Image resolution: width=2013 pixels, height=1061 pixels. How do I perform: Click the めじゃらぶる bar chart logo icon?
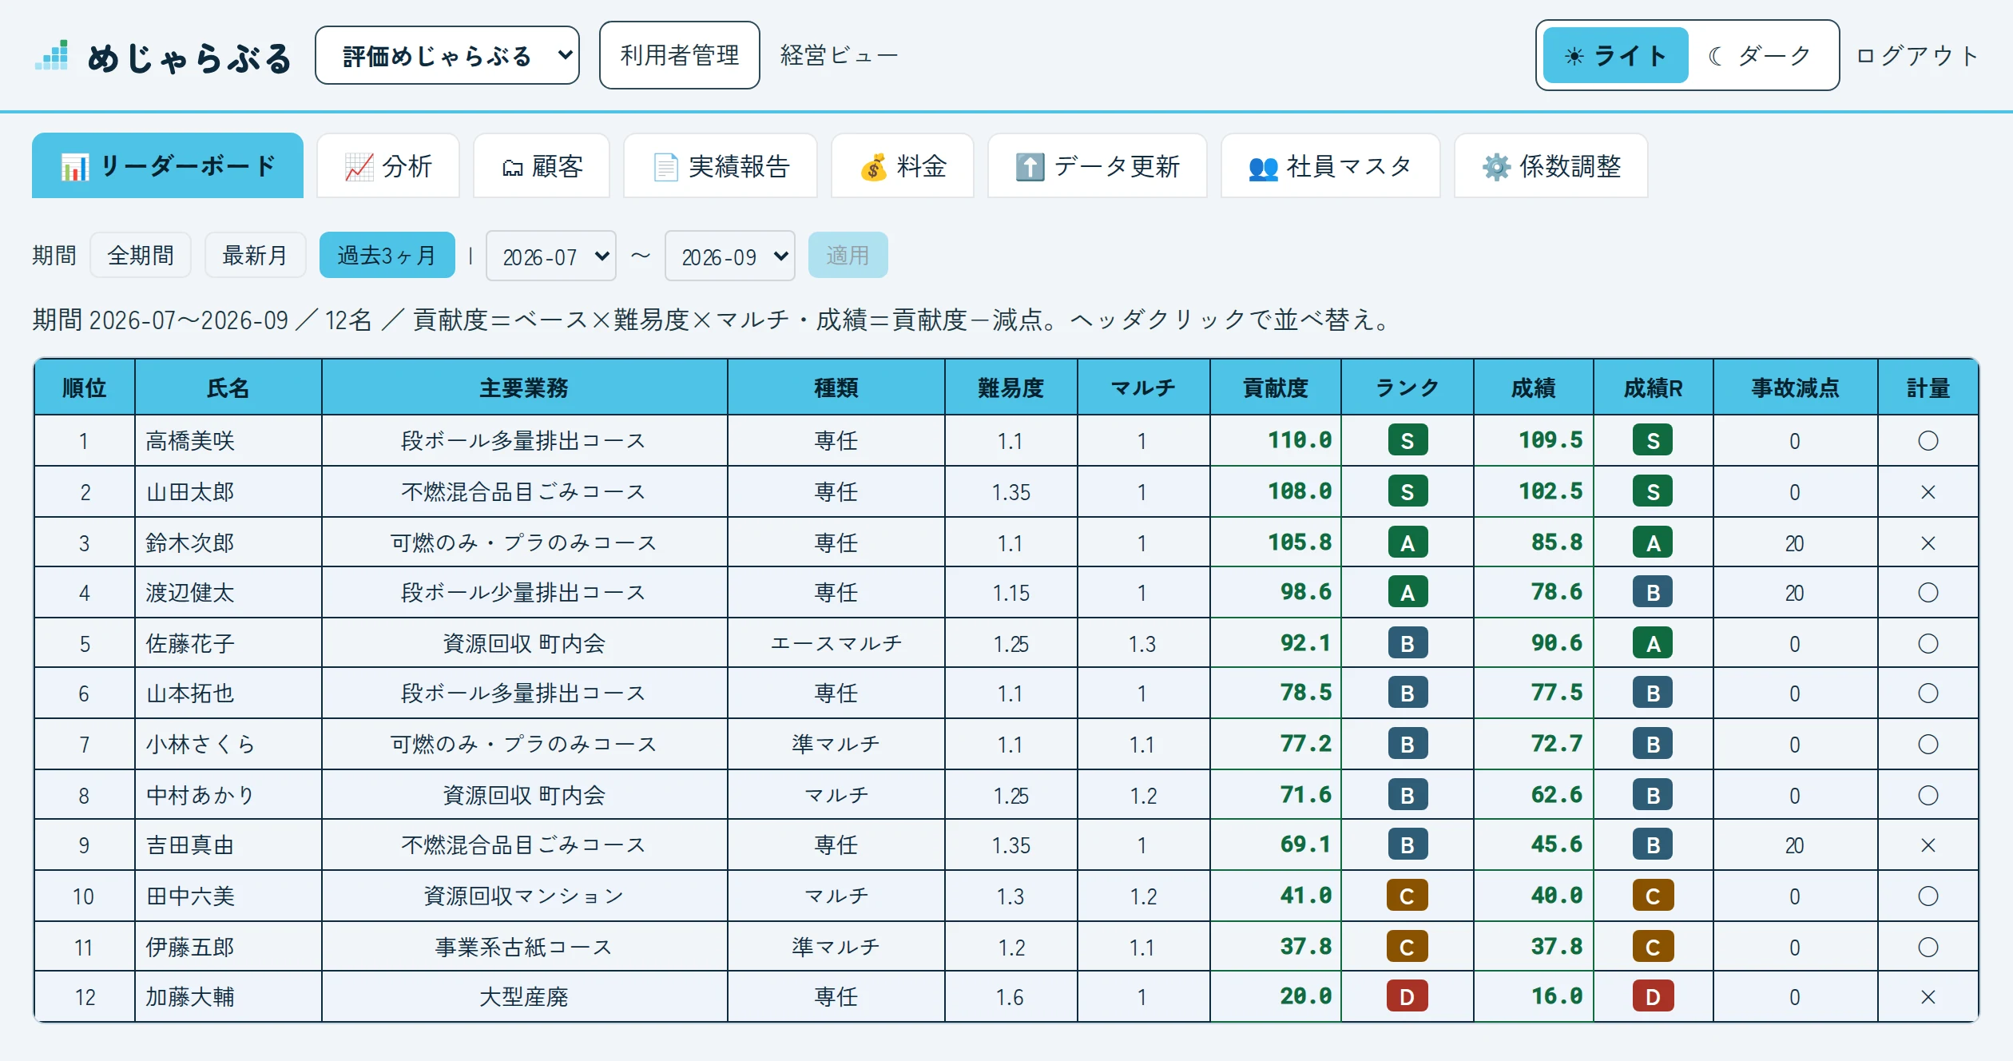click(52, 56)
